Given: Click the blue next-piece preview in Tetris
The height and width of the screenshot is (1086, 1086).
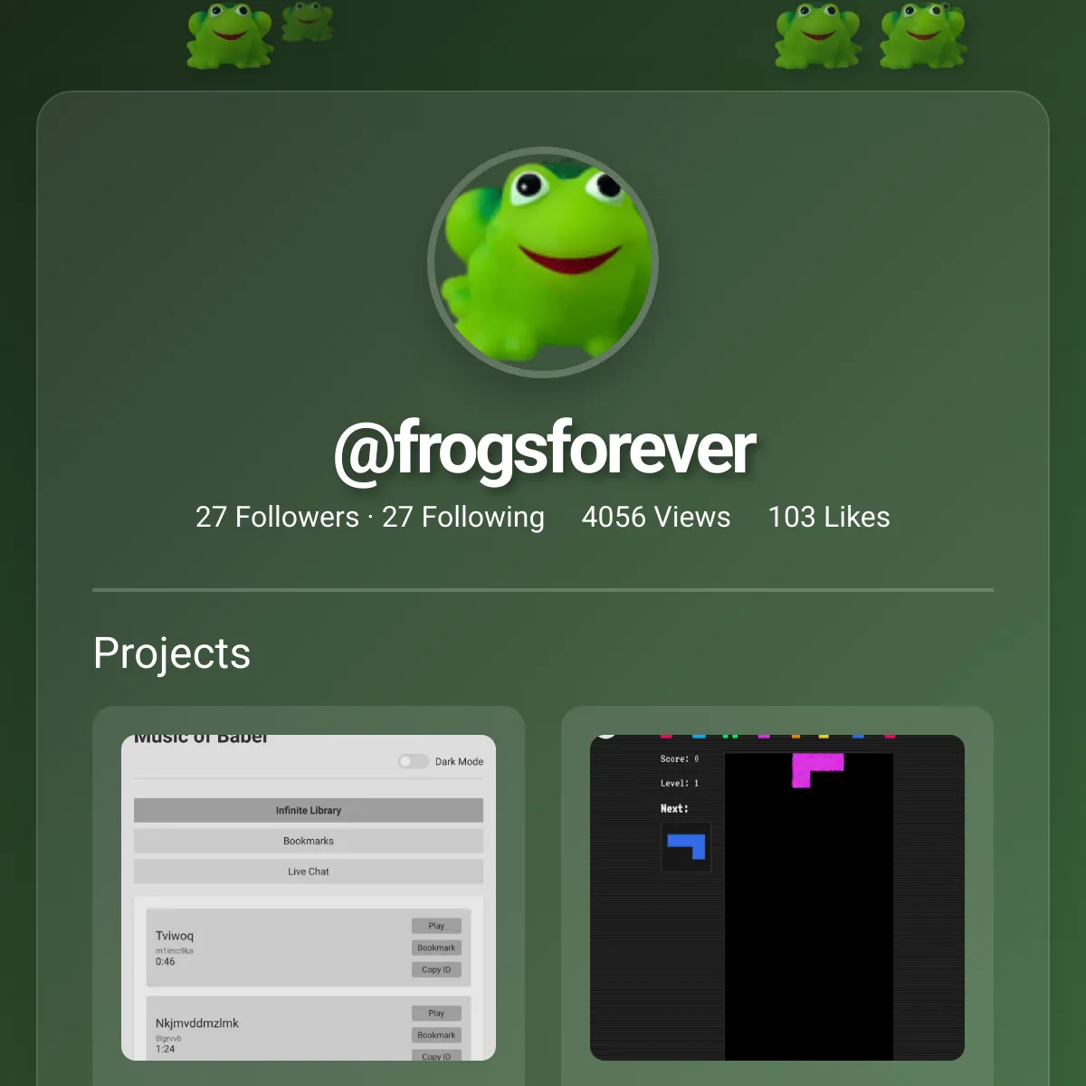Looking at the screenshot, I should pos(686,847).
